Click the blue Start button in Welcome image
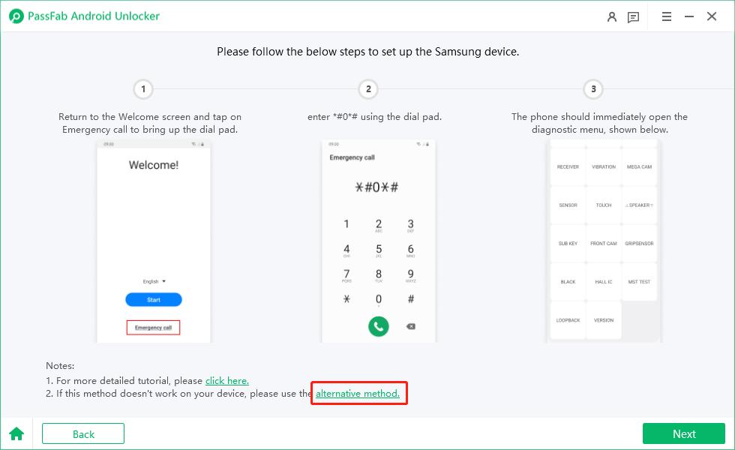Image resolution: width=735 pixels, height=450 pixels. [153, 299]
